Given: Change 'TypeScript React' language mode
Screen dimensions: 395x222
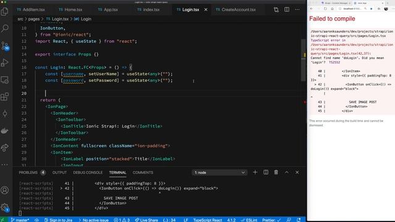Looking at the screenshot, I should pyautogui.click(x=207, y=220).
